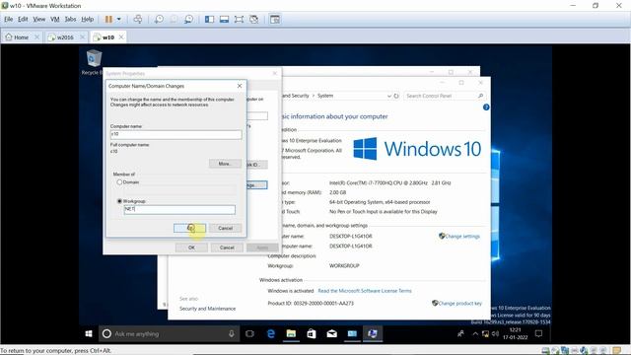This screenshot has width=631, height=355.
Task: Open the volume tray icon
Action: [495, 333]
